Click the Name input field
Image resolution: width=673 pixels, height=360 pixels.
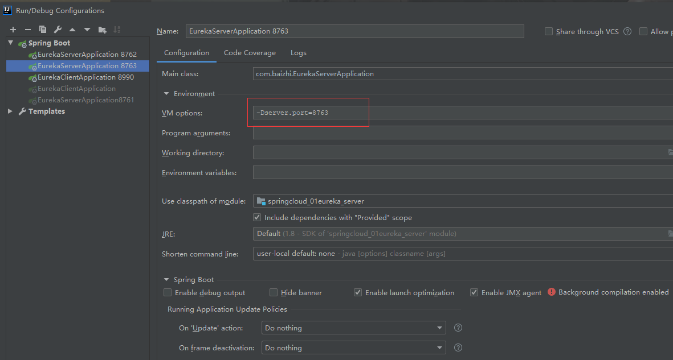[x=354, y=31]
